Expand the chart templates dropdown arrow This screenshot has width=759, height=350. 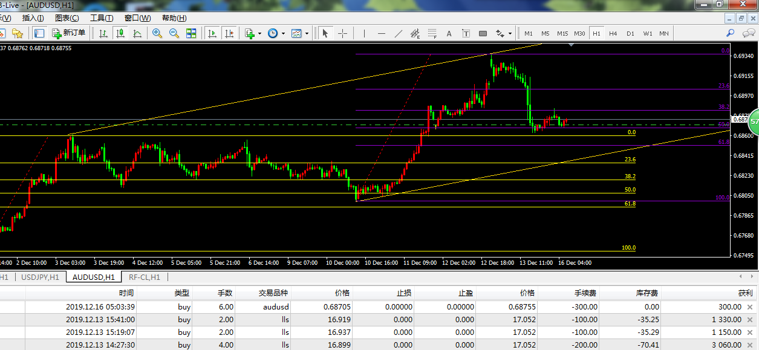point(307,34)
